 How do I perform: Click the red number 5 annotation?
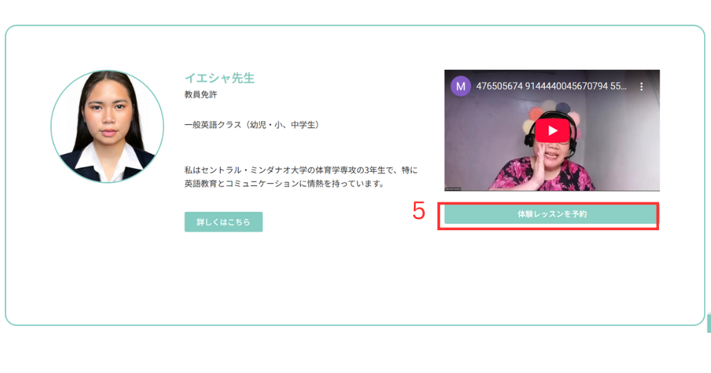click(x=419, y=211)
